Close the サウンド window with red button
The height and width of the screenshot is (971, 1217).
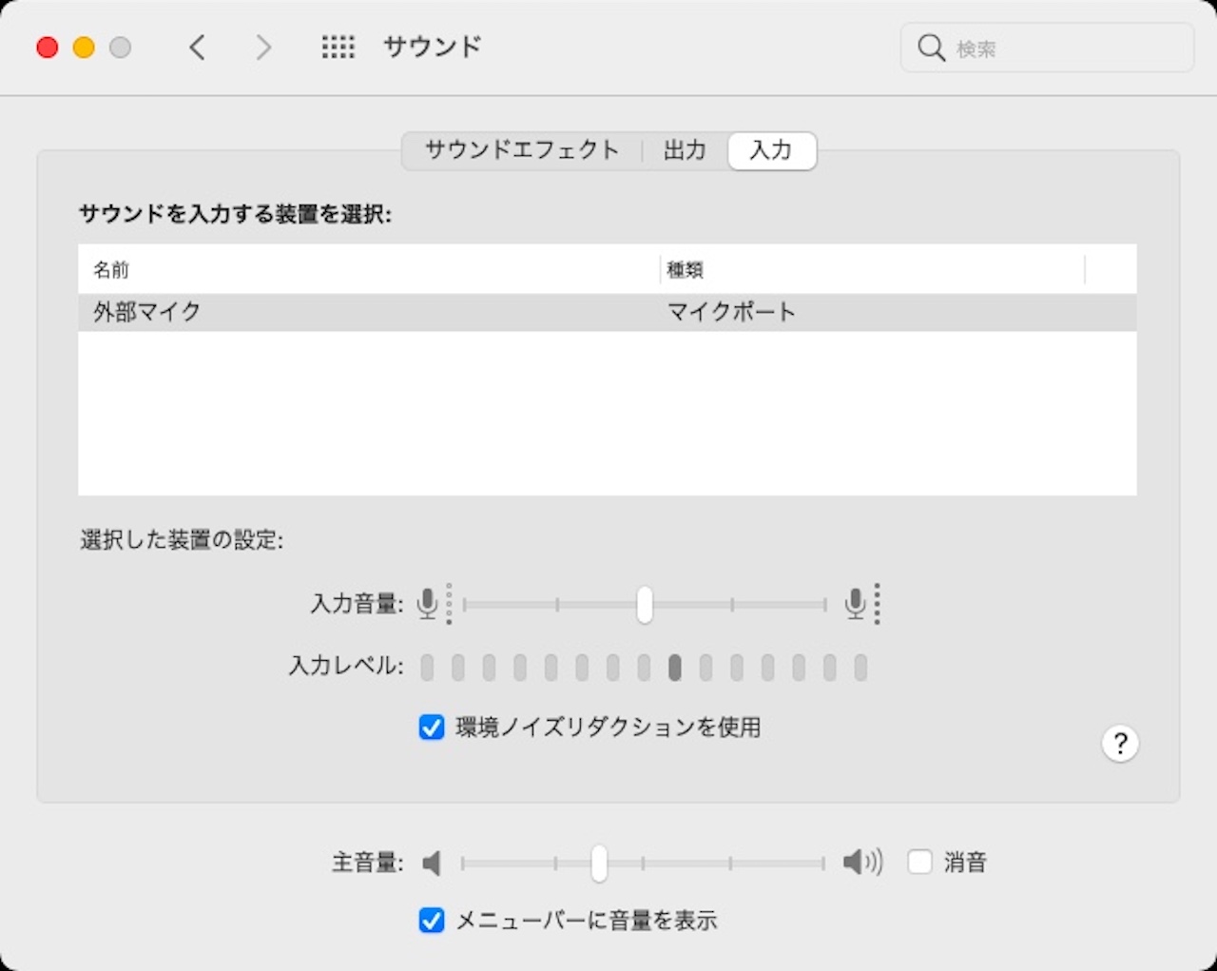point(48,47)
